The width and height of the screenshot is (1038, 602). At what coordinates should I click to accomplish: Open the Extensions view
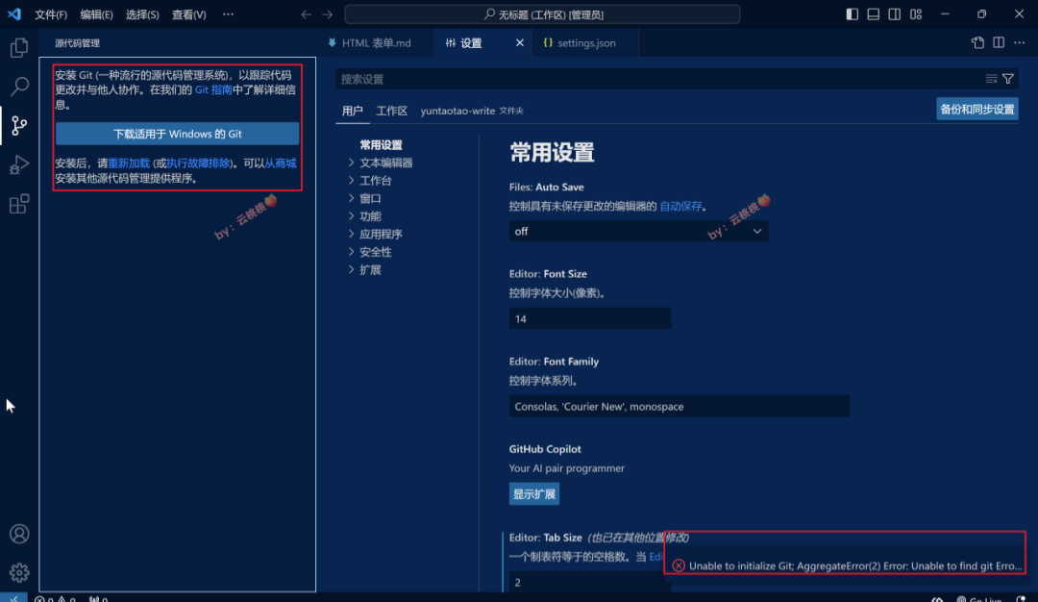[x=19, y=203]
